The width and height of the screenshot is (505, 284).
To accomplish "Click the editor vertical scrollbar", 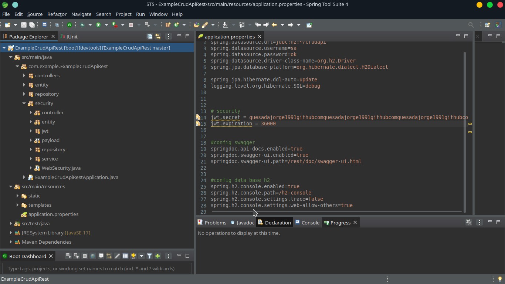I will pyautogui.click(x=464, y=132).
